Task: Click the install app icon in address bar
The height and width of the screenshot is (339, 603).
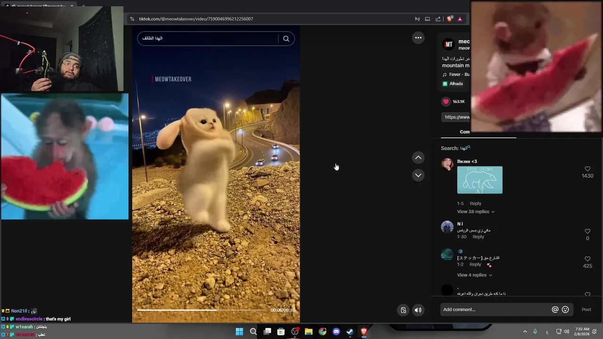Action: click(x=427, y=19)
